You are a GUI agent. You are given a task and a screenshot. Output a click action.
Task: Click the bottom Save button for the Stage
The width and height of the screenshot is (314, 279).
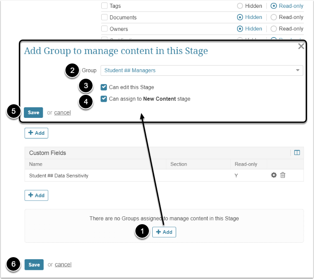pyautogui.click(x=34, y=265)
